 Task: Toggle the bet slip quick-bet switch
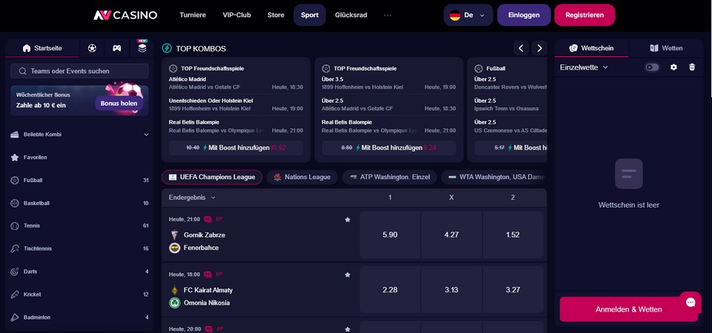[653, 67]
